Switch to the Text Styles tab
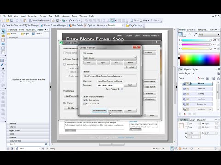Screen dimensions: 221x165 pyautogui.click(x=13, y=30)
